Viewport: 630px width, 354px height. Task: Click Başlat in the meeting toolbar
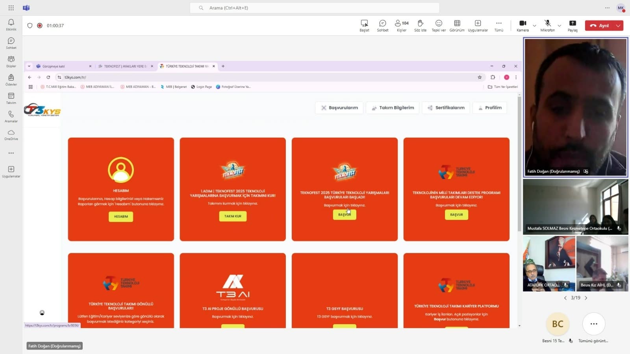(x=364, y=26)
